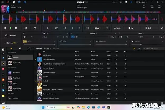
Task: Select the Tech House genre
Action: point(20,72)
